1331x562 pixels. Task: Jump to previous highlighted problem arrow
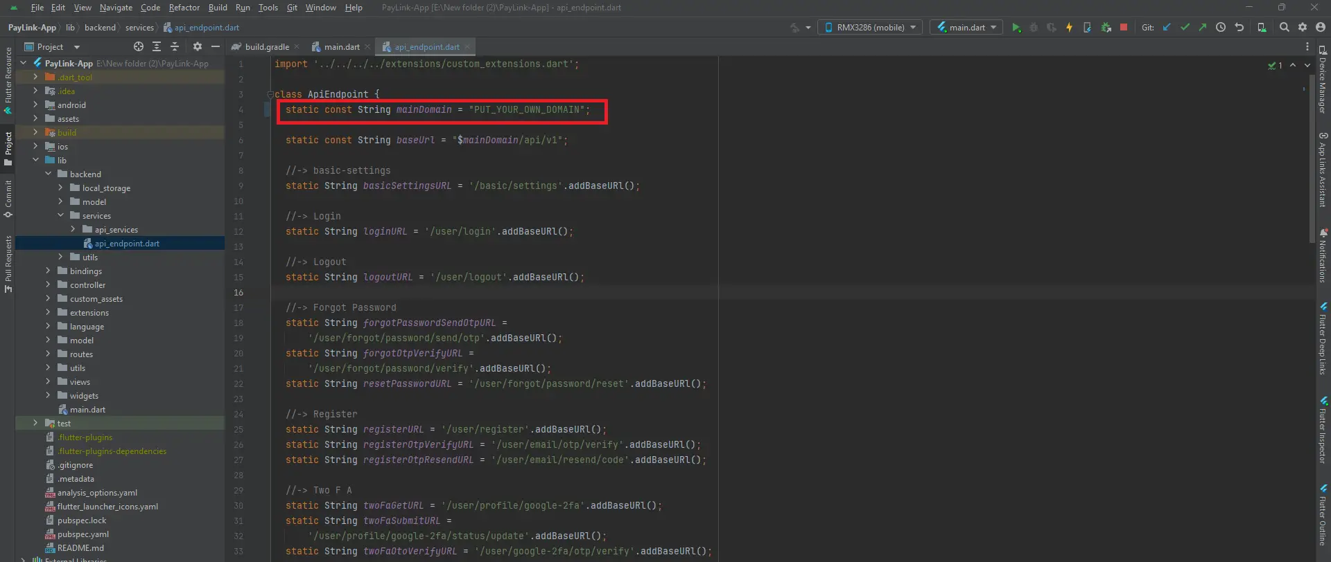point(1293,65)
